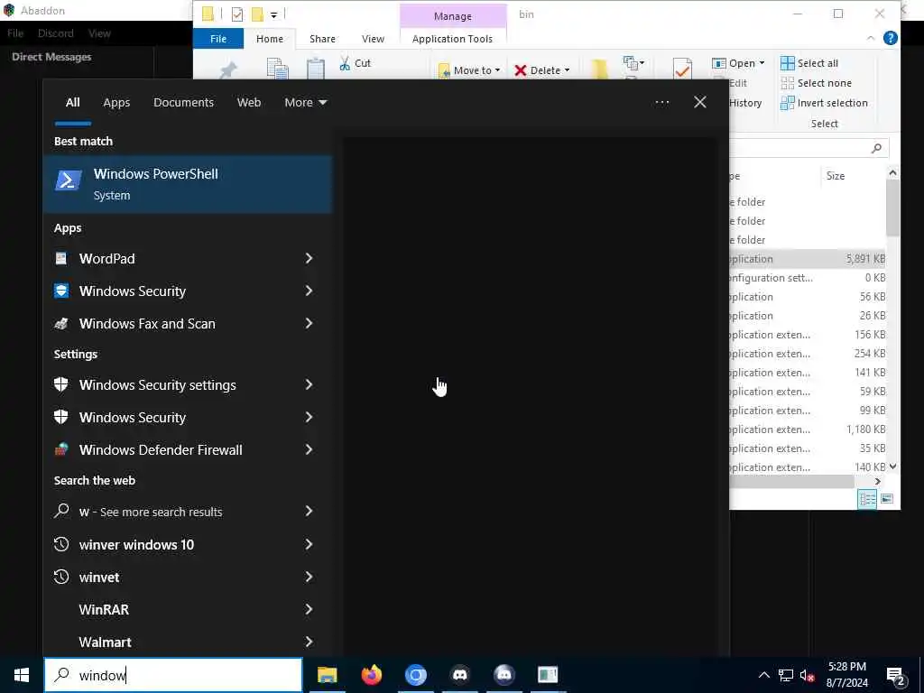Open Firefox from the taskbar
Screen dimensions: 924x693
click(371, 675)
